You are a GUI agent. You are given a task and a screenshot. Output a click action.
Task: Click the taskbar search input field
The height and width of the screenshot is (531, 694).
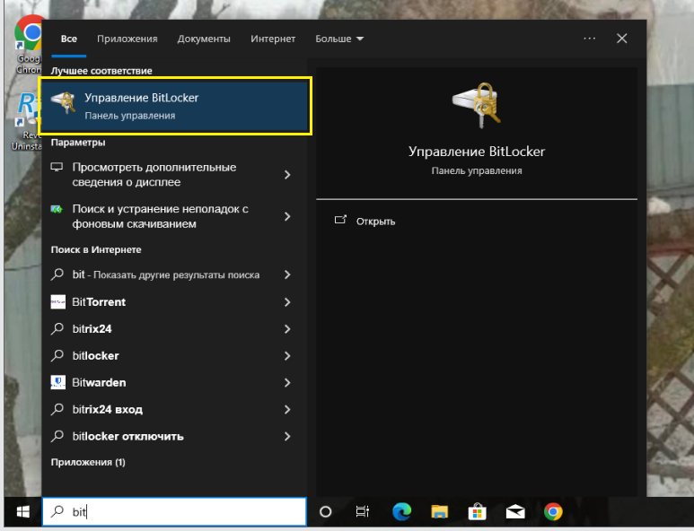pyautogui.click(x=174, y=511)
